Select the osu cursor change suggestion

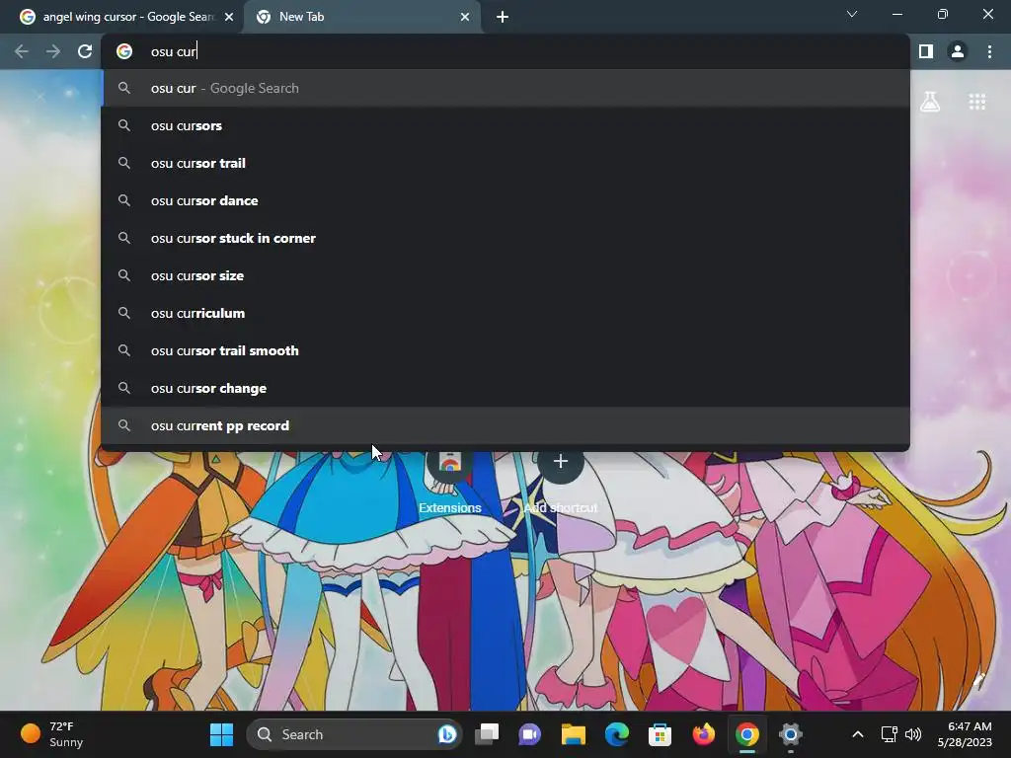pyautogui.click(x=506, y=388)
